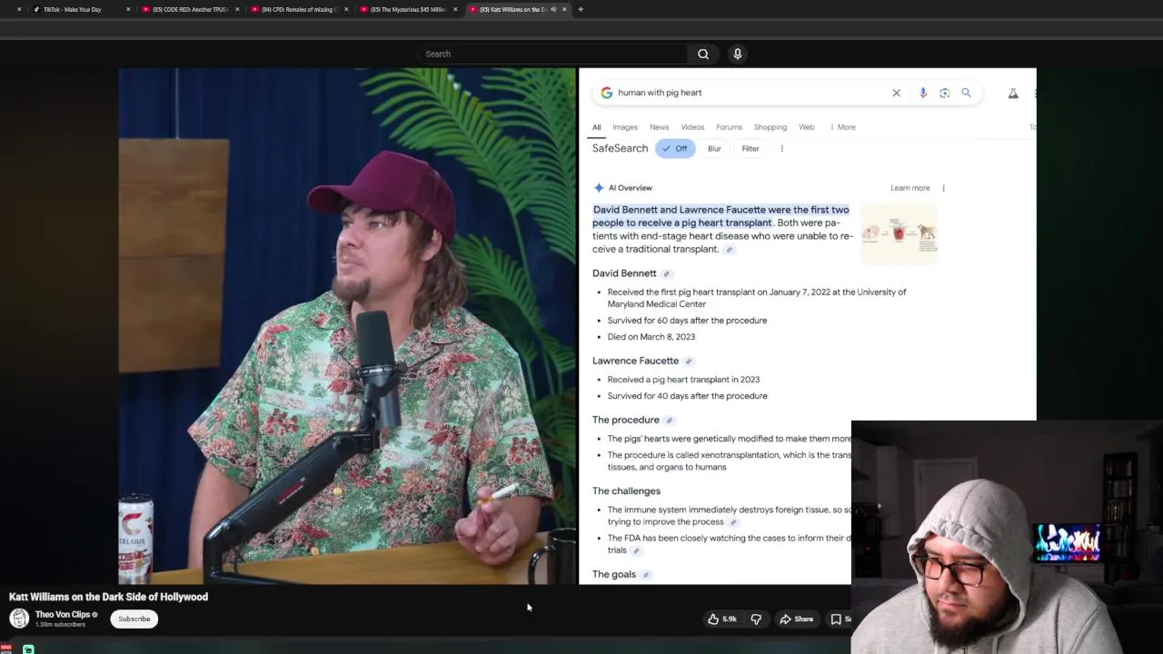Screen dimensions: 1163x654
Task: Clear the 'human with pig heart' query
Action: point(896,93)
